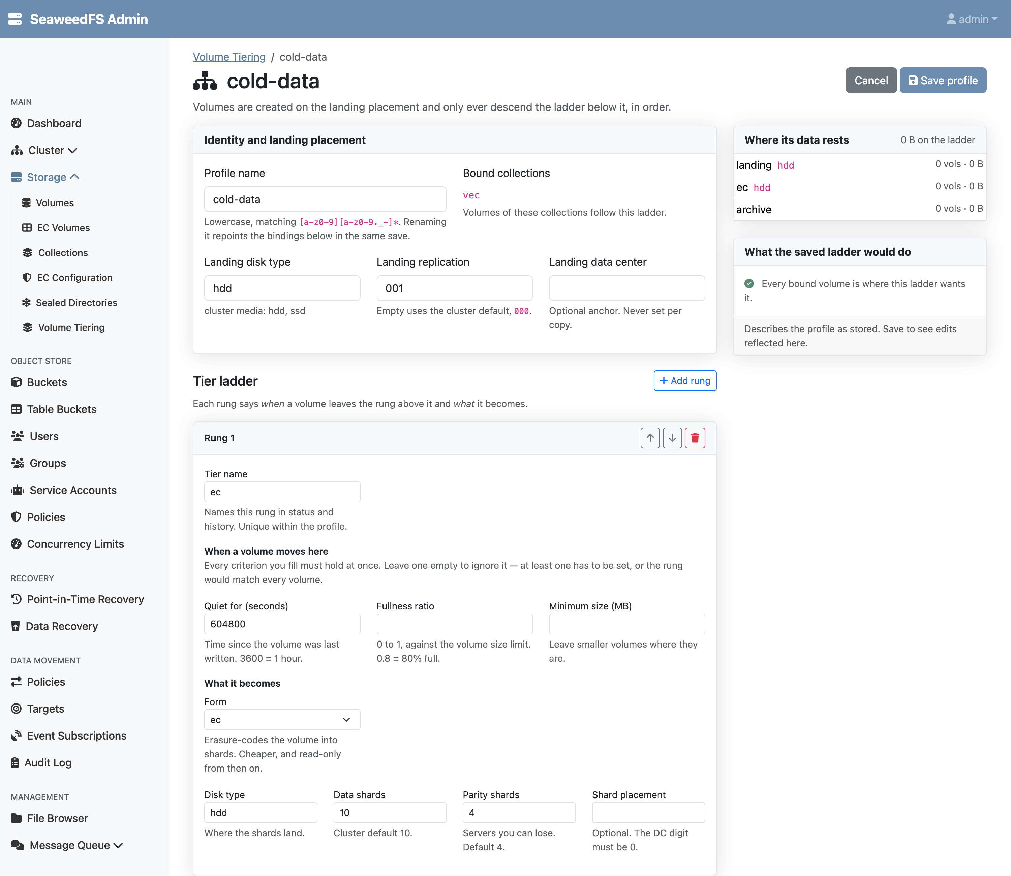This screenshot has width=1011, height=876.
Task: Click the Audit Log clipboard icon
Action: (x=15, y=762)
